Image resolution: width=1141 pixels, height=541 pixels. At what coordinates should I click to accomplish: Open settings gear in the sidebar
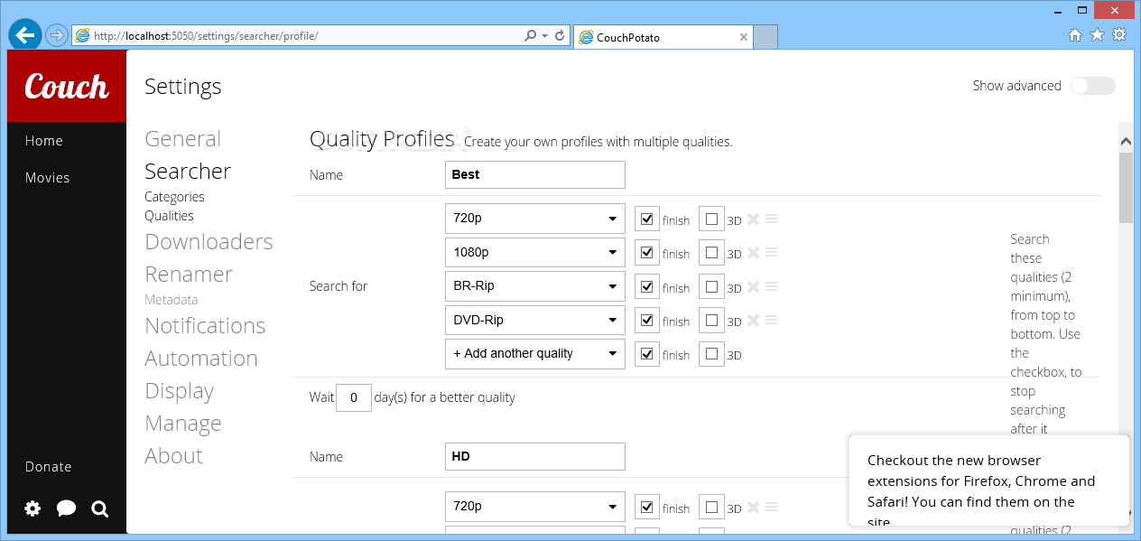point(32,508)
